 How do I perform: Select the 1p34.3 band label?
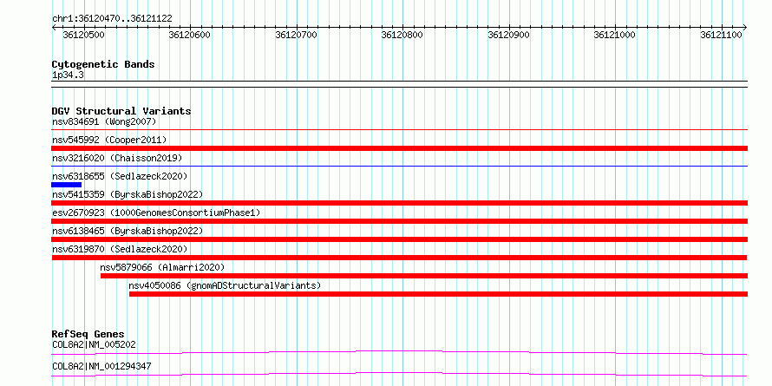[68, 75]
